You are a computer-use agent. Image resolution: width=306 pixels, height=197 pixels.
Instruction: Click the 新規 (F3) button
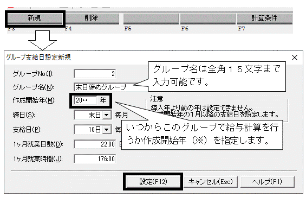pyautogui.click(x=35, y=18)
